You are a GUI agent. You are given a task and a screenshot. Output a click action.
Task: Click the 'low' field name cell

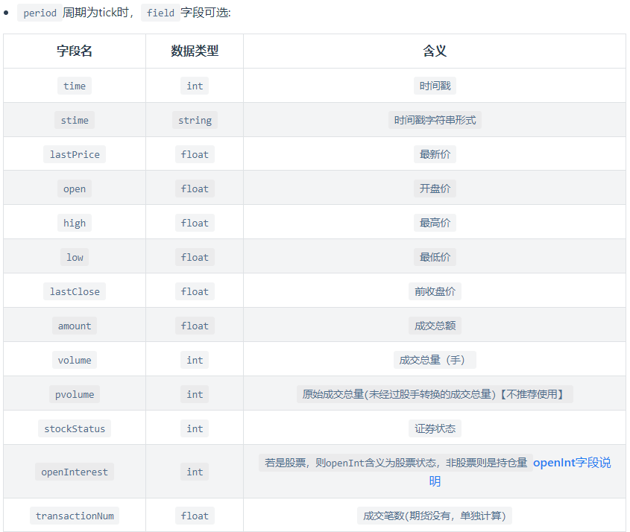coord(75,257)
